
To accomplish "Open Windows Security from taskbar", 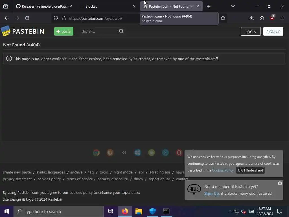I will (152, 211).
